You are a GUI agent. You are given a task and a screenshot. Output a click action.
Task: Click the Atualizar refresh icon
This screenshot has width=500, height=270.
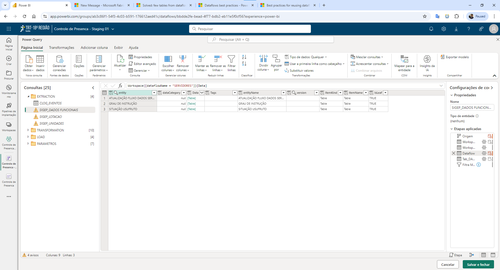pos(120,59)
